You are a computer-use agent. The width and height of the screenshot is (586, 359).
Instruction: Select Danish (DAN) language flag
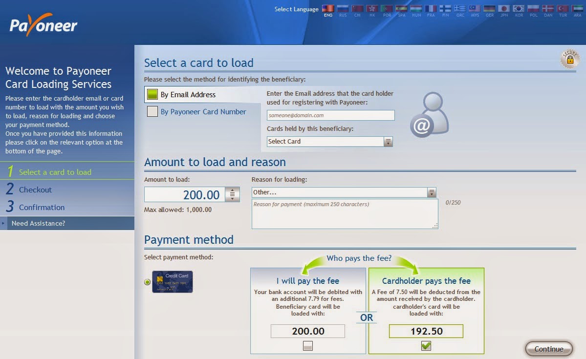click(548, 9)
